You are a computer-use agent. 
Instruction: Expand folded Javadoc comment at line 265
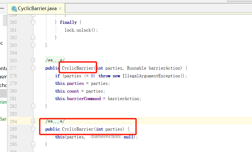coord(33,60)
